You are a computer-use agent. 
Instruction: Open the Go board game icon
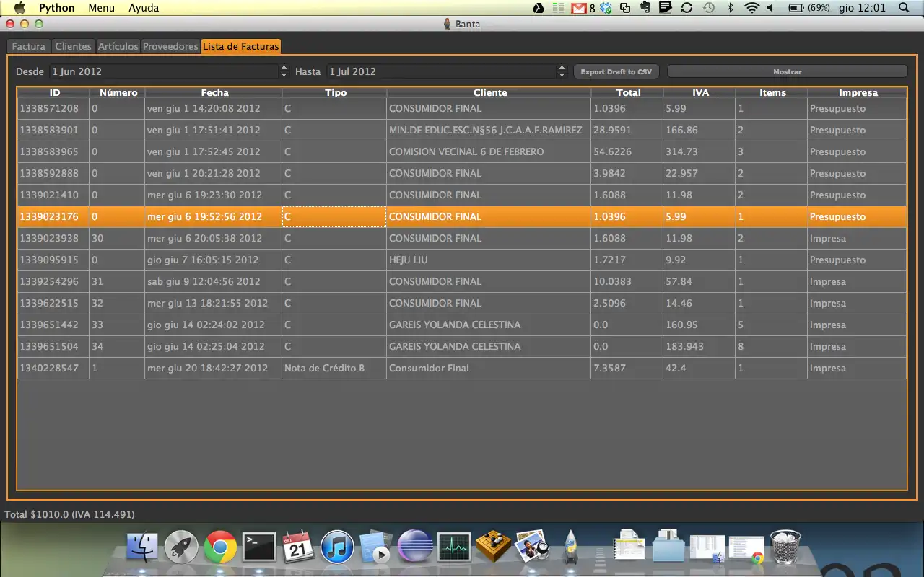pos(493,546)
